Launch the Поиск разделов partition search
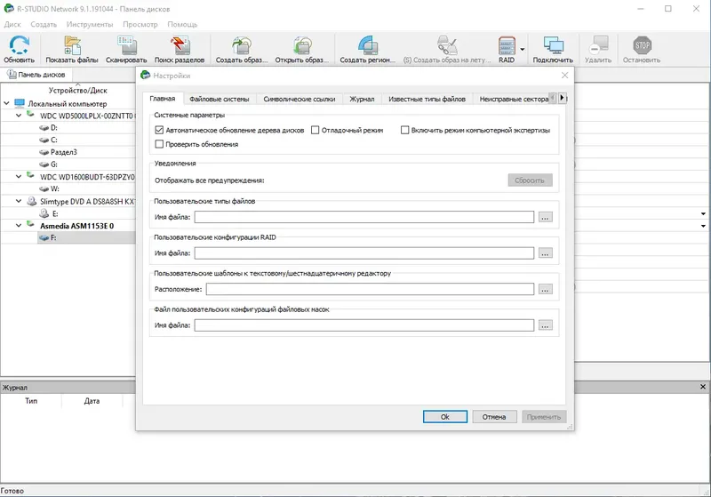This screenshot has width=711, height=497. [180, 50]
